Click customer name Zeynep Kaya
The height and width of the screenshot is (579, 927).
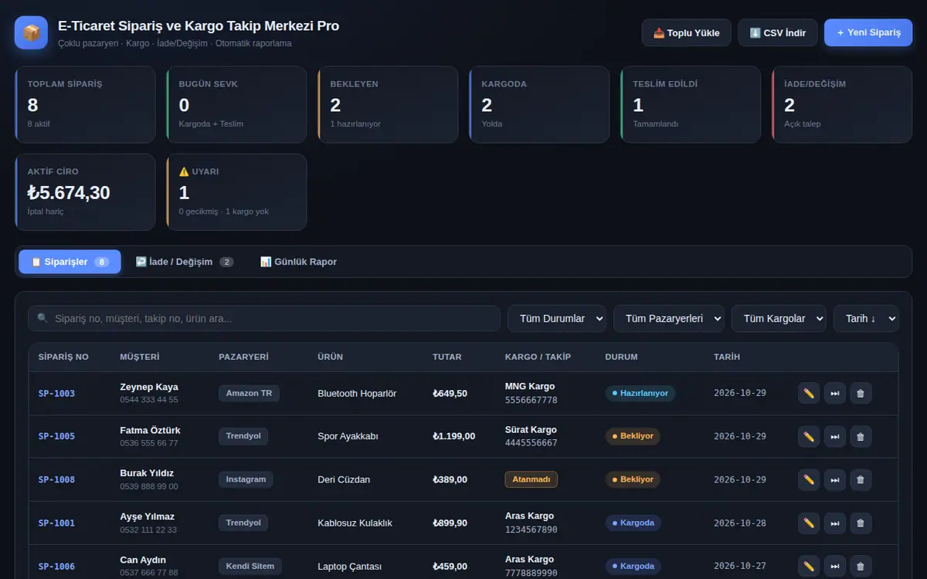(149, 387)
